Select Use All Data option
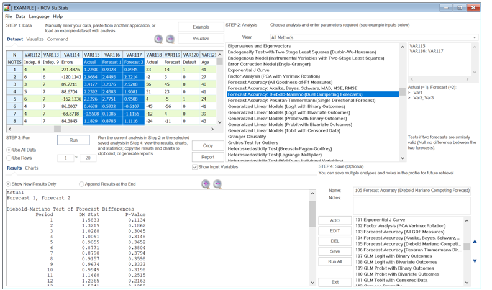The image size is (492, 290). tap(21, 150)
